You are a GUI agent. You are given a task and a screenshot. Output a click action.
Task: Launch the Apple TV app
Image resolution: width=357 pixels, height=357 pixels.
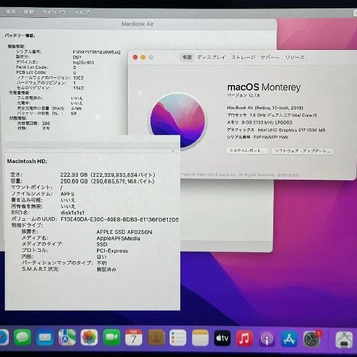coord(223,338)
